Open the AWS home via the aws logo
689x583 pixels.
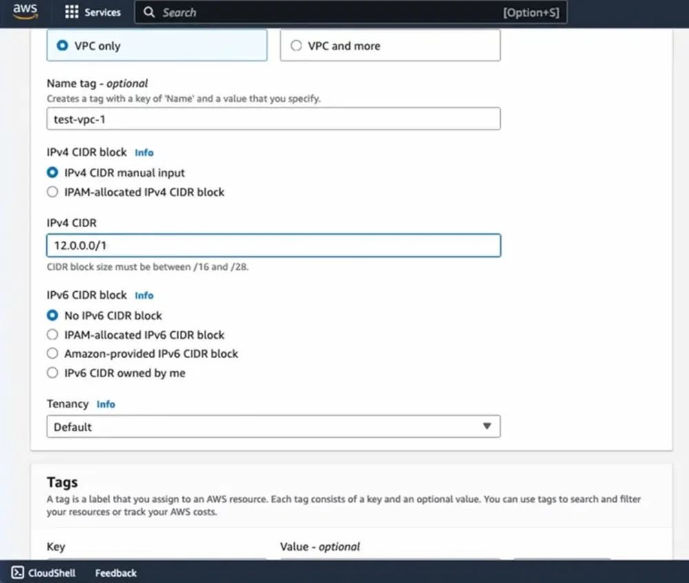click(x=25, y=12)
